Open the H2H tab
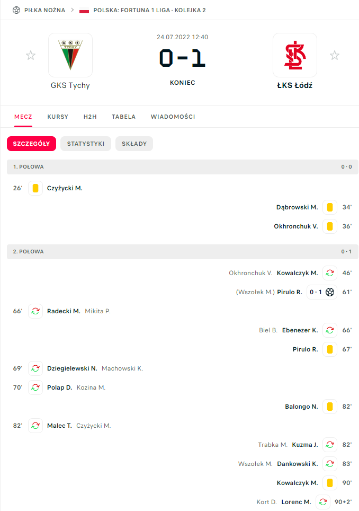359x511 pixels. 90,117
